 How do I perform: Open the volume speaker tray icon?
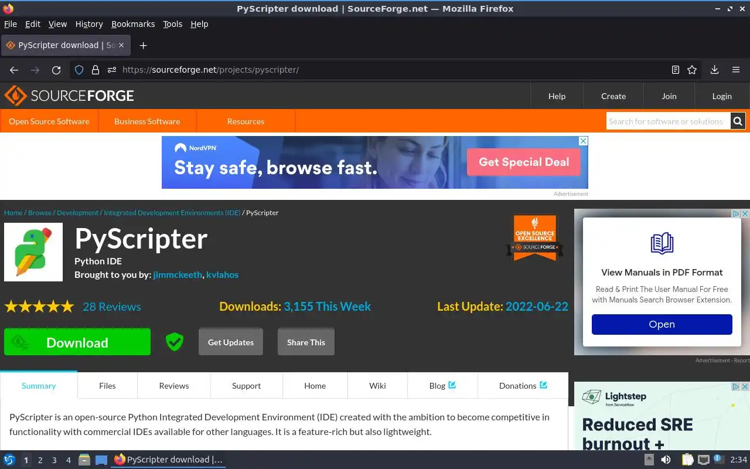666,460
